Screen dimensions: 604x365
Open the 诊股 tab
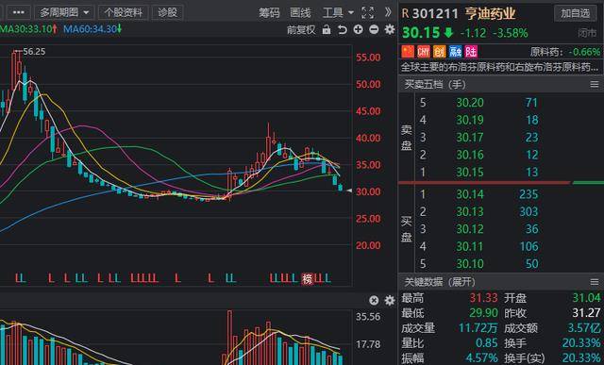pos(168,12)
